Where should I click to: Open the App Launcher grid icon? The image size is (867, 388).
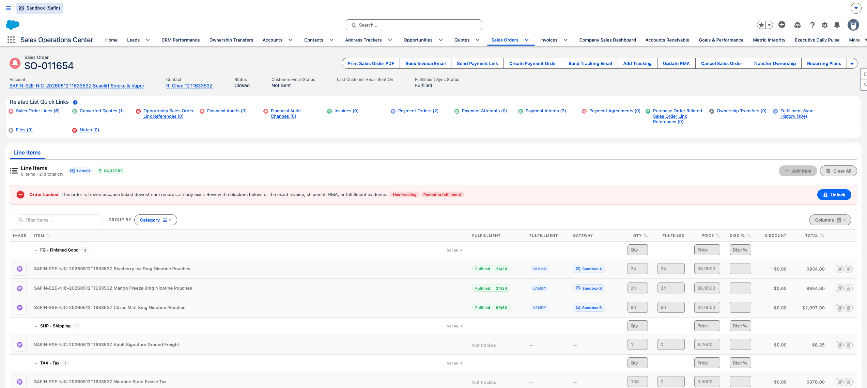coord(11,40)
